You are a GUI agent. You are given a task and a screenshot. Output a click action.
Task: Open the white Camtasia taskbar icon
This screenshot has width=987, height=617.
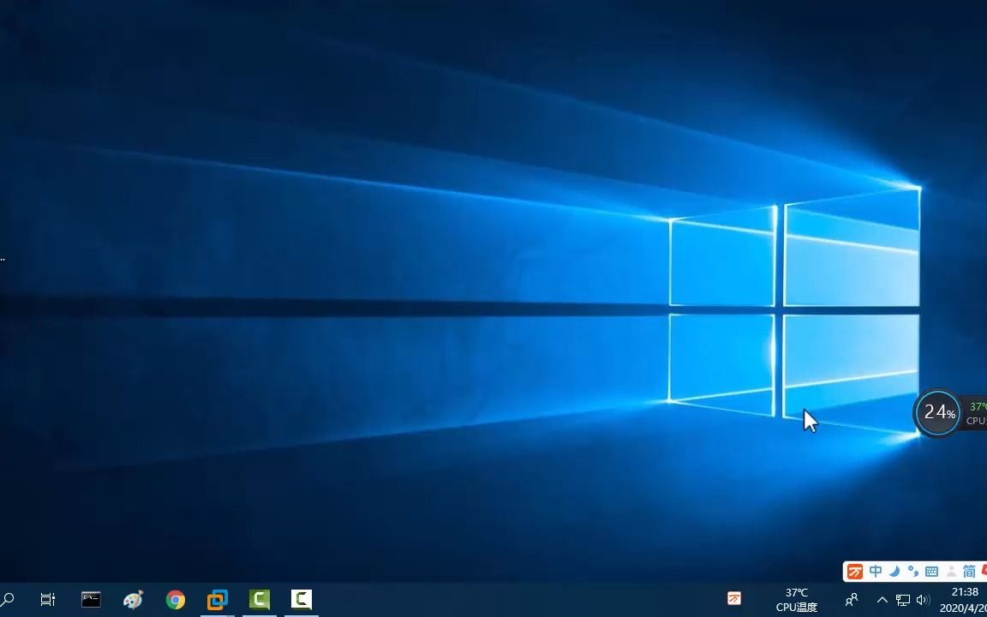click(302, 599)
